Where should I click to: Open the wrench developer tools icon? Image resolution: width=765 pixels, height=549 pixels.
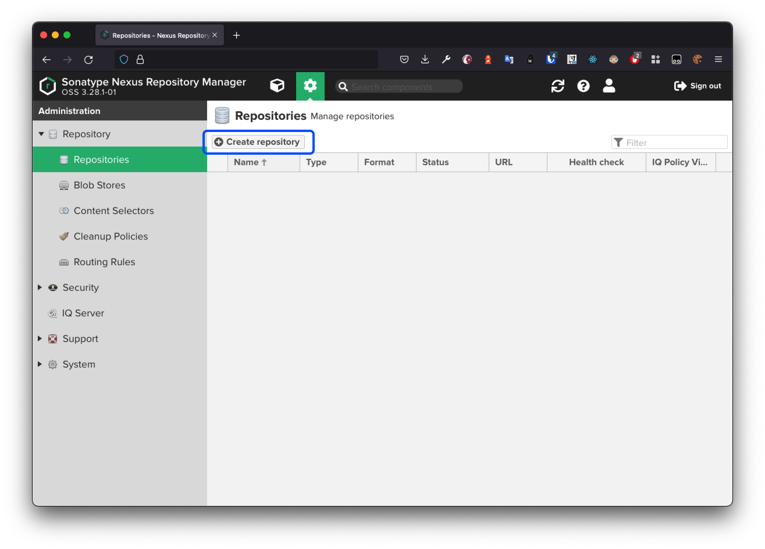(446, 60)
